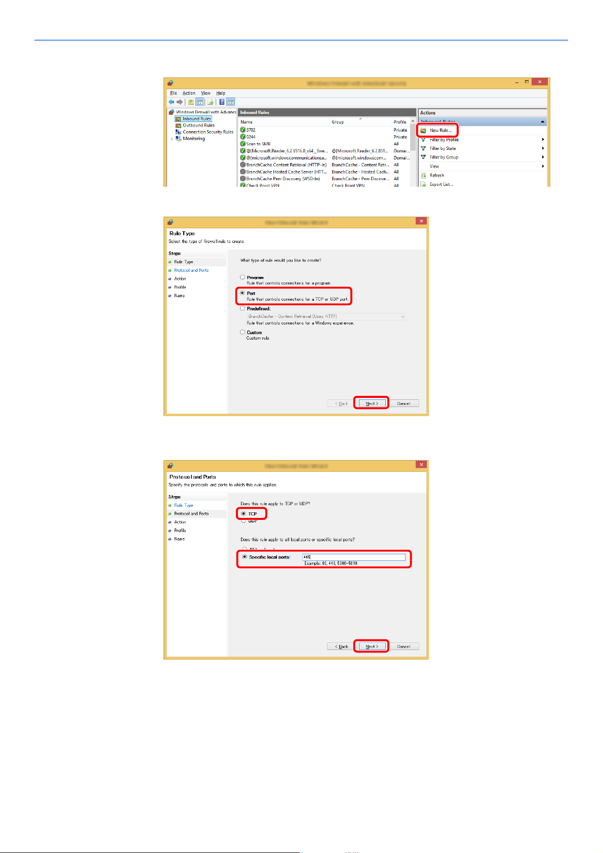Click the forward arrow toolbar icon
The image size is (603, 853).
pyautogui.click(x=179, y=102)
